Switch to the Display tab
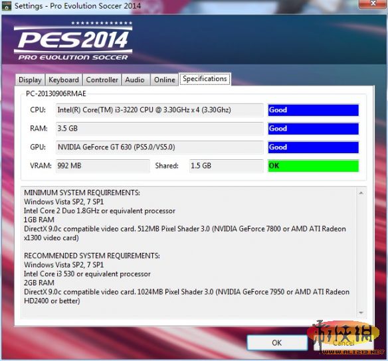 point(30,80)
